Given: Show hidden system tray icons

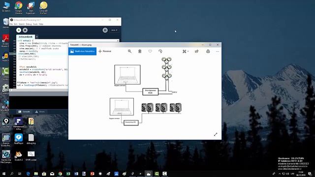Looking at the screenshot, I should (280, 174).
